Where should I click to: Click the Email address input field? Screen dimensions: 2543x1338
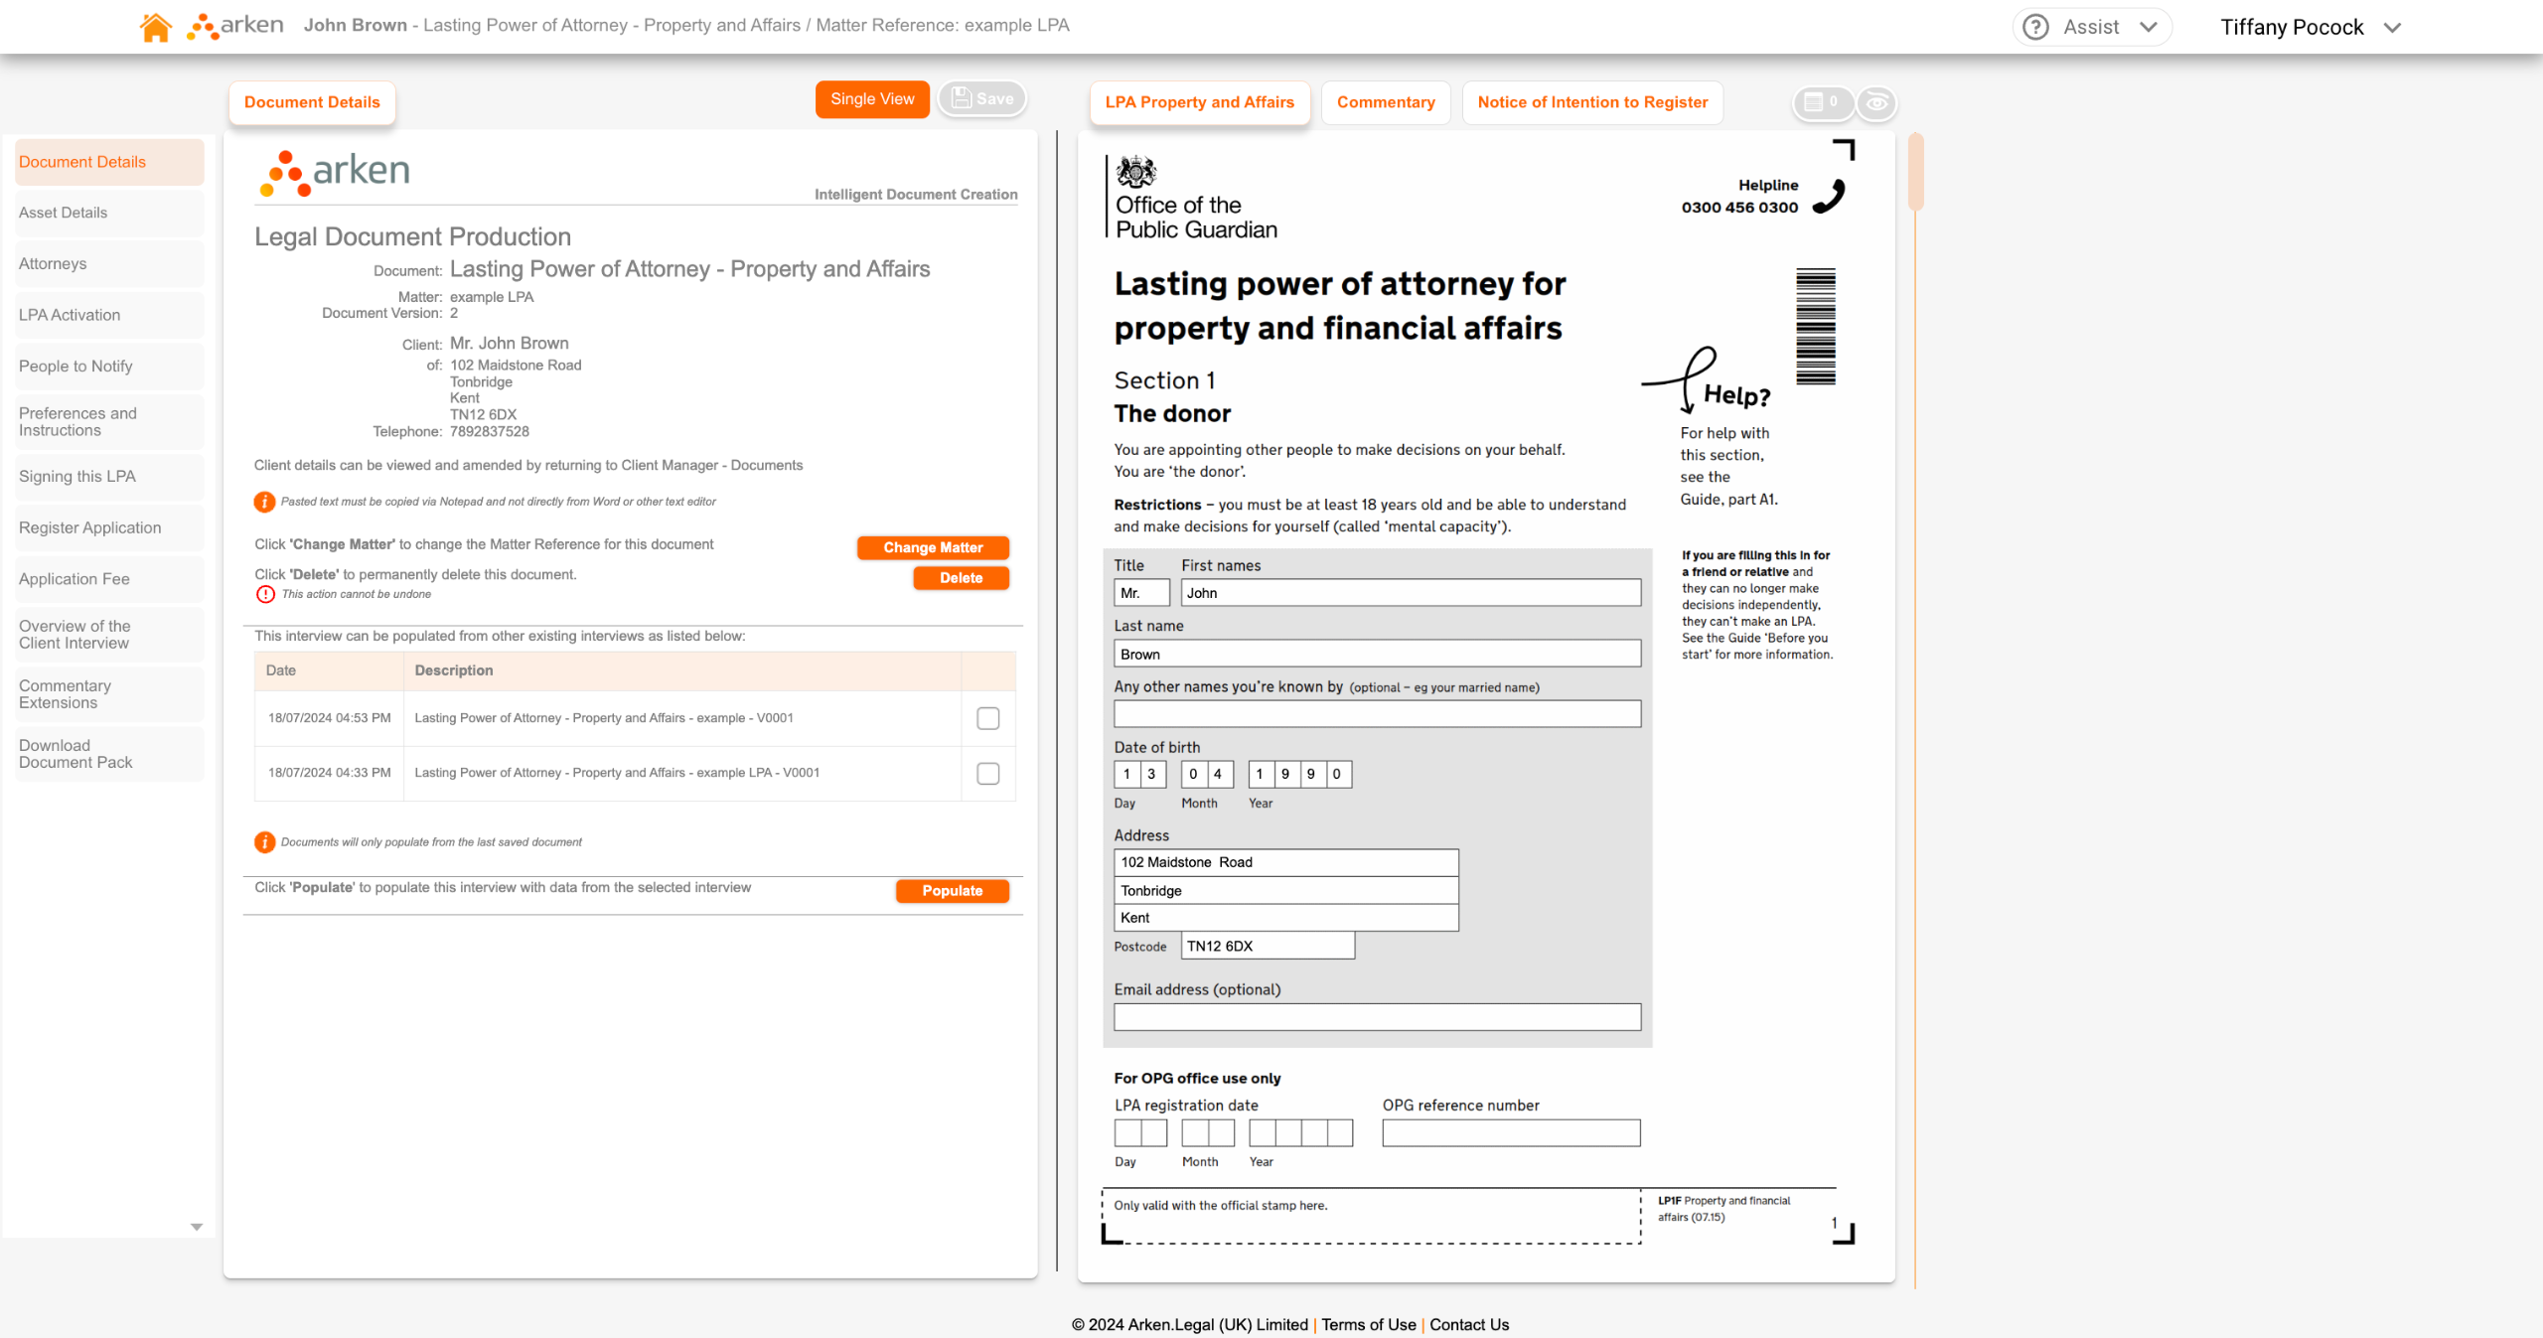tap(1377, 1016)
